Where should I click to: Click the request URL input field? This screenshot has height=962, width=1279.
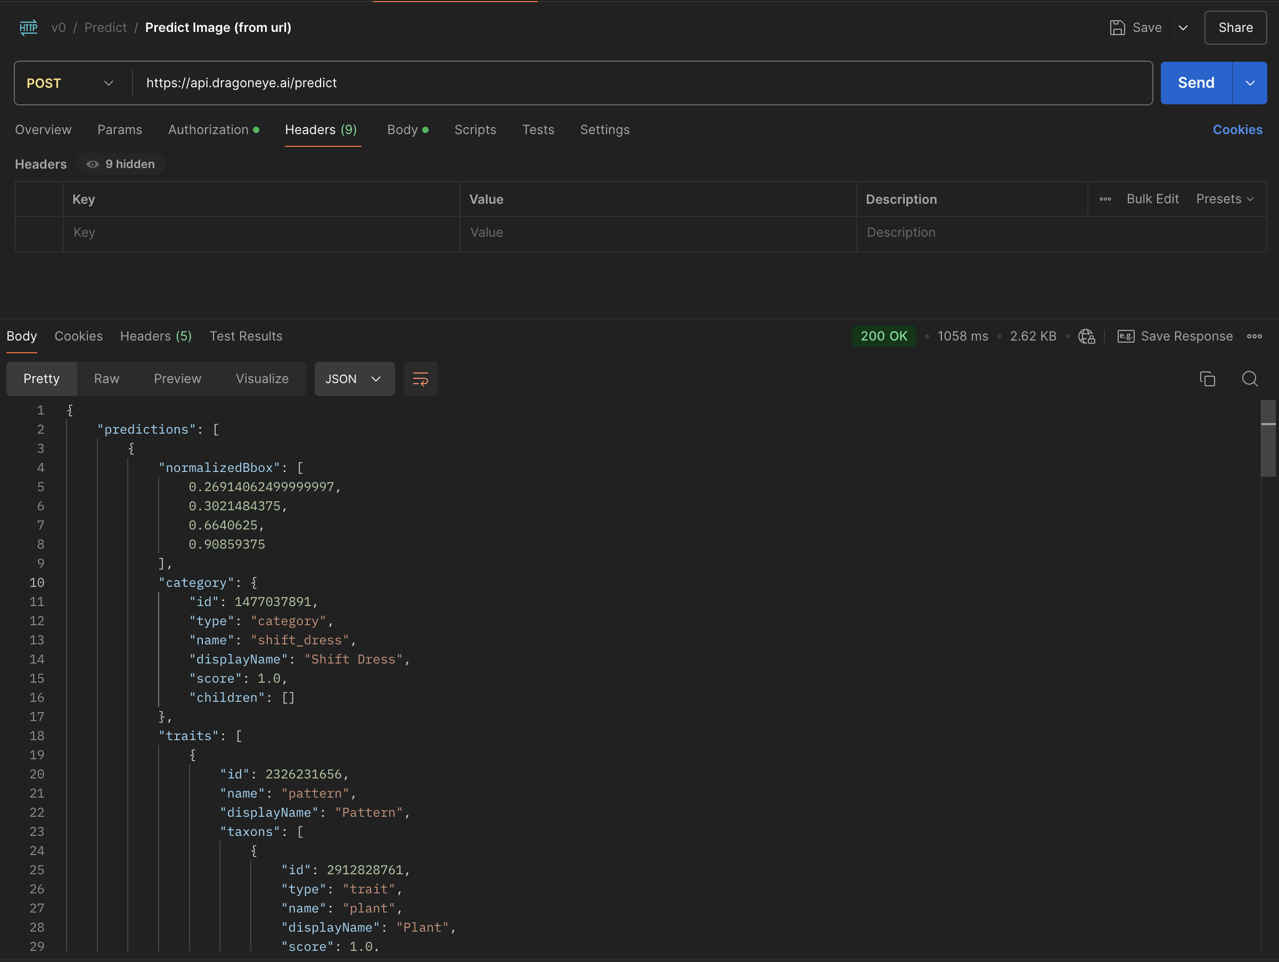(x=642, y=83)
